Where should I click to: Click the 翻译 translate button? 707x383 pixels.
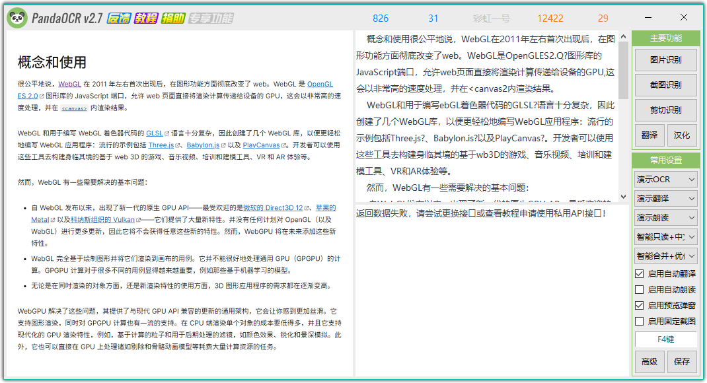(x=649, y=135)
